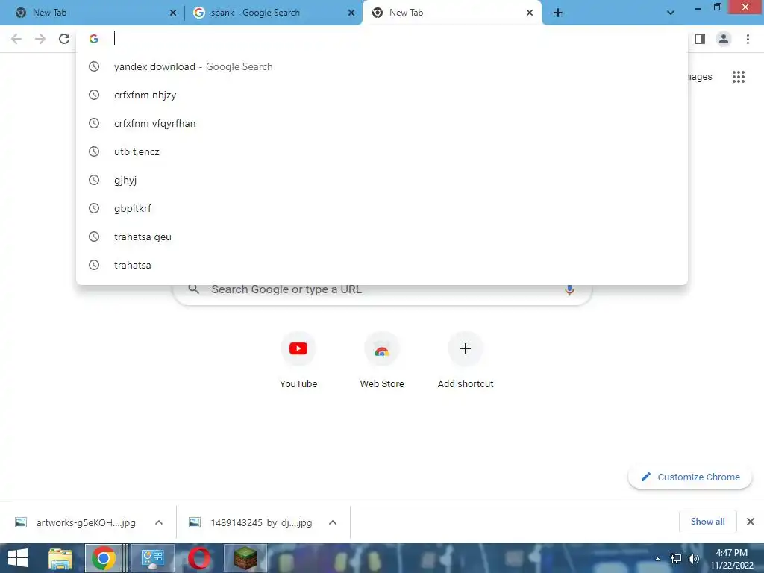Screen dimensions: 764x573
Task: Select gbpltkrf suggestion
Action: click(382, 208)
